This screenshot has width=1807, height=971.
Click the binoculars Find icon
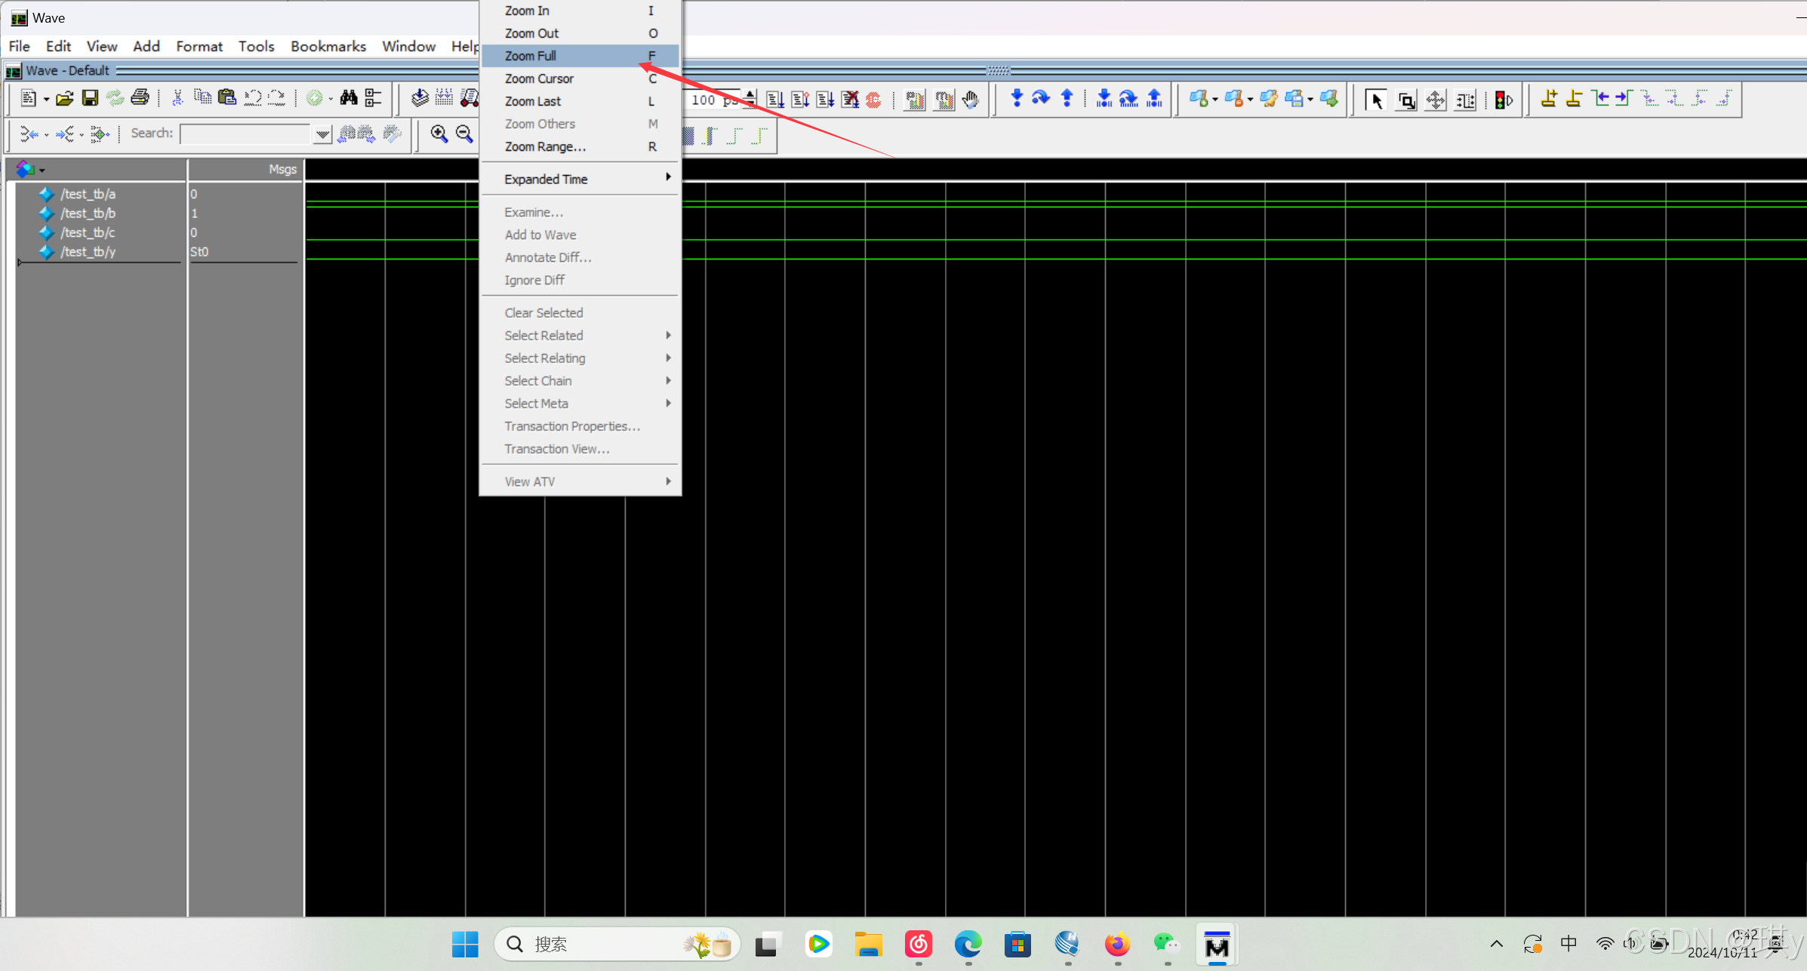click(348, 98)
